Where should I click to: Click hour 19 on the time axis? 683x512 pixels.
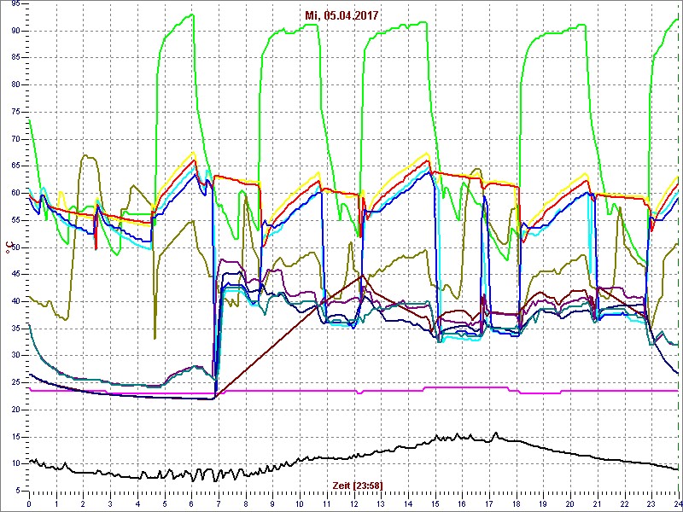tap(543, 502)
